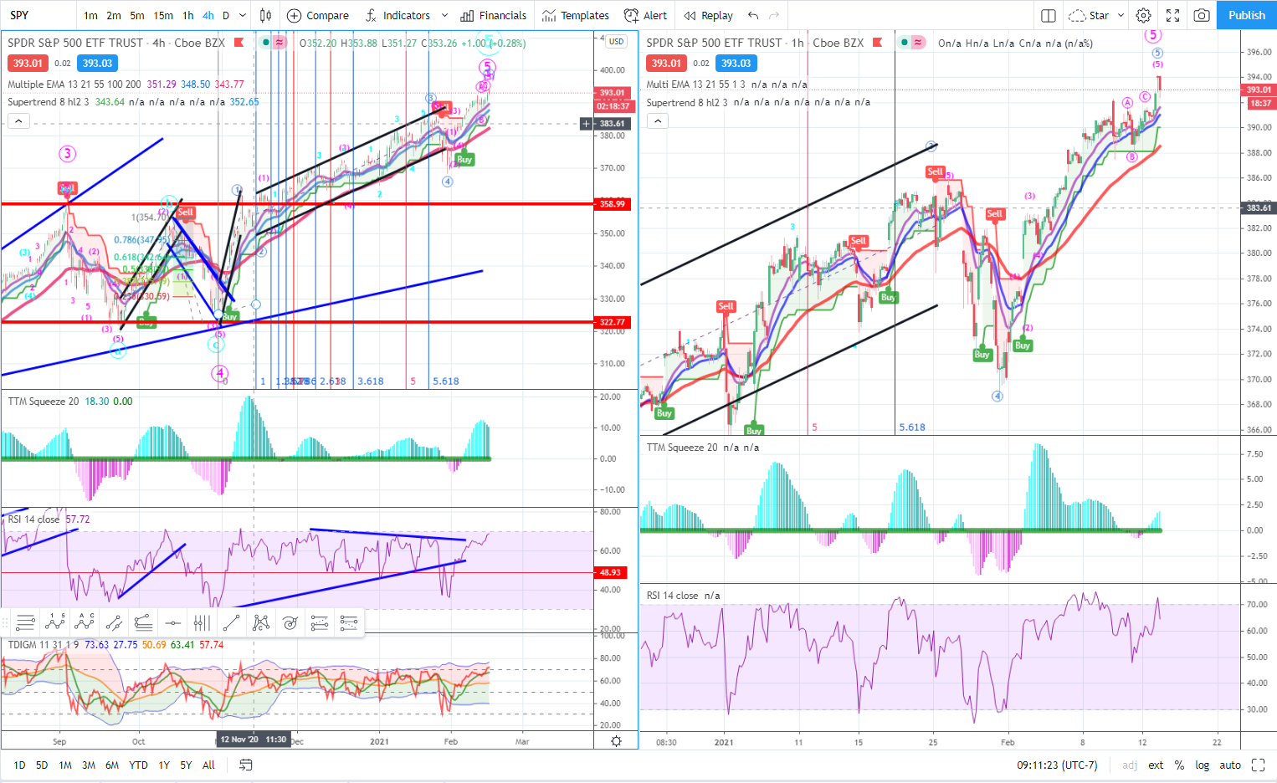Start Bar Replay mode

pyautogui.click(x=708, y=15)
